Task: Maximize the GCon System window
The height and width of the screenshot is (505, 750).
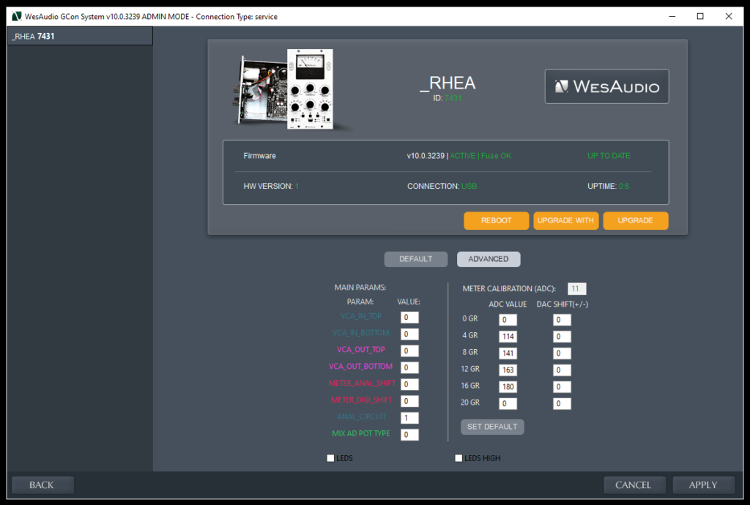Action: [700, 16]
